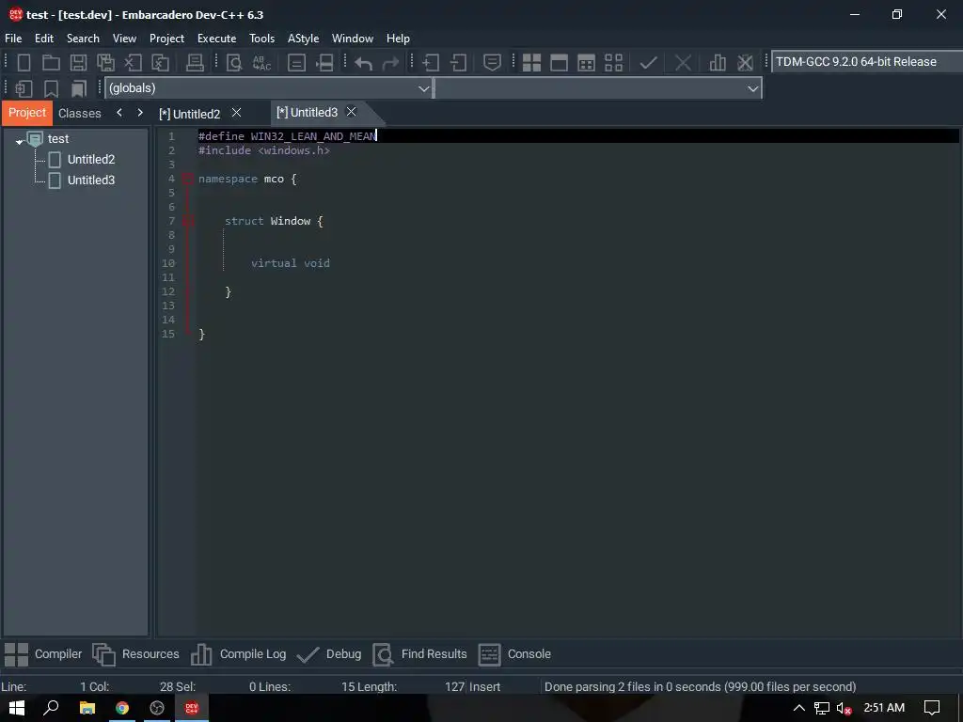Click the Print toolbar icon
This screenshot has height=722, width=963.
coord(195,63)
